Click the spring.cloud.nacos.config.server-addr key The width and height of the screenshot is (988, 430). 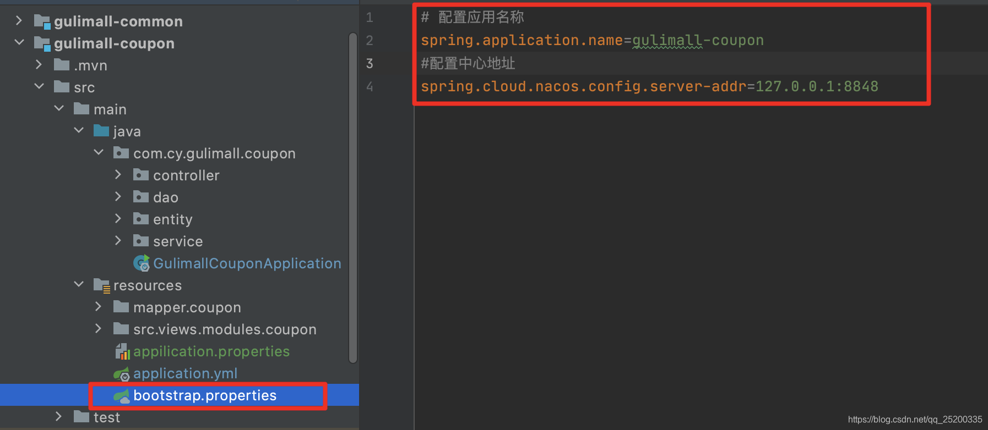584,87
